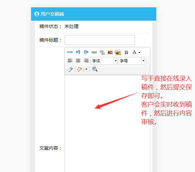Screen dimensions: 195x172
Task: Preview the document with the magnifier icon
Action: pos(95,69)
